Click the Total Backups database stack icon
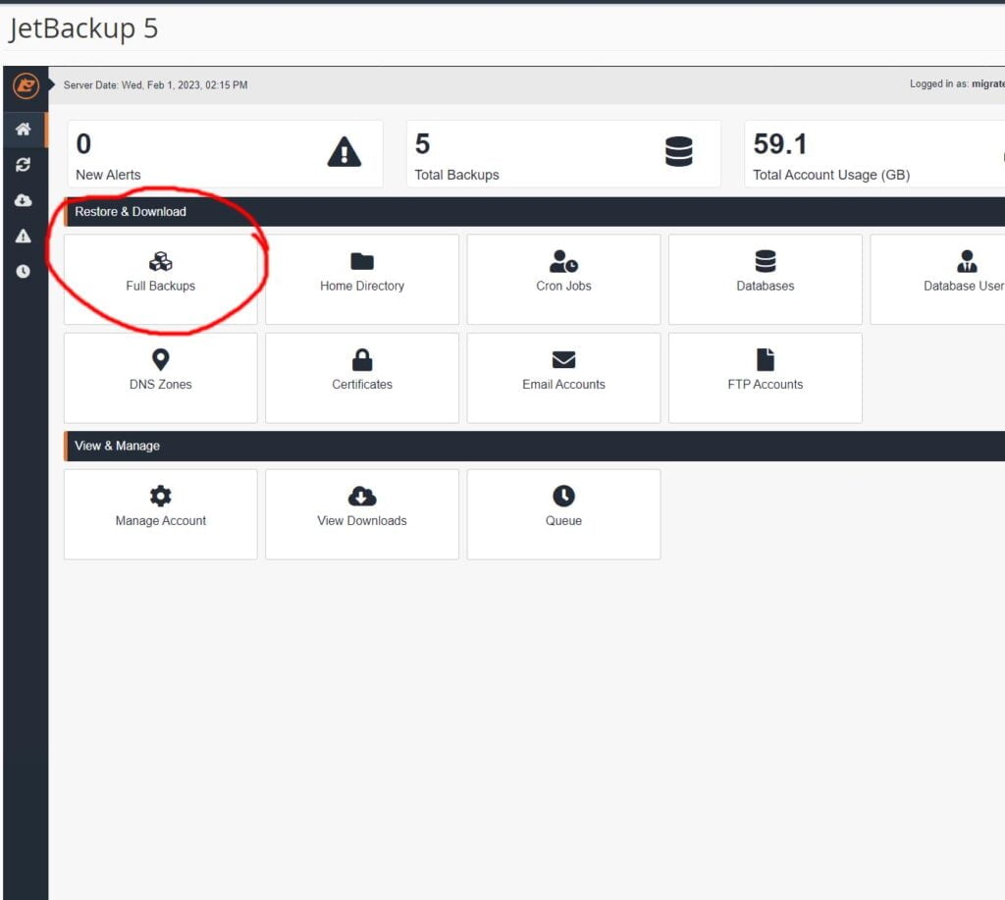Viewport: 1005px width, 900px height. [679, 151]
